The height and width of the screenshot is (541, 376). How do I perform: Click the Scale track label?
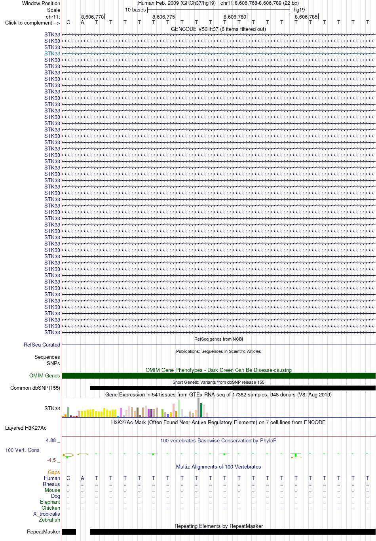pos(53,10)
